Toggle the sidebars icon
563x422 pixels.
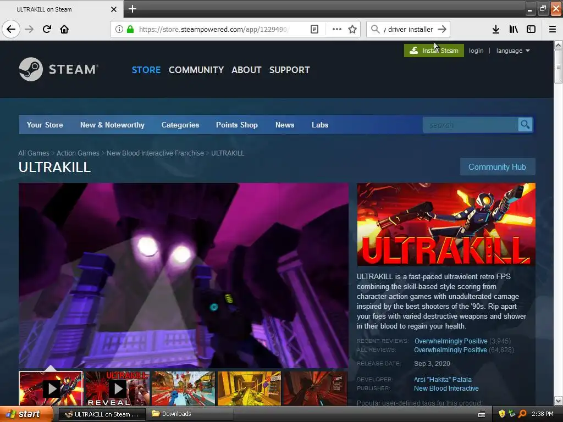531,29
